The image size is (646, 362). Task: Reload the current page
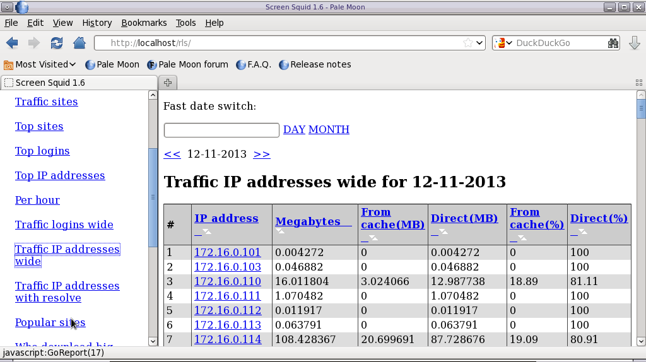point(57,43)
